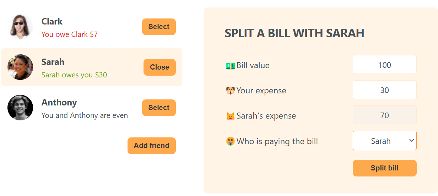Submit with the Split bill button
Screen dimensions: 438x196
tap(384, 168)
